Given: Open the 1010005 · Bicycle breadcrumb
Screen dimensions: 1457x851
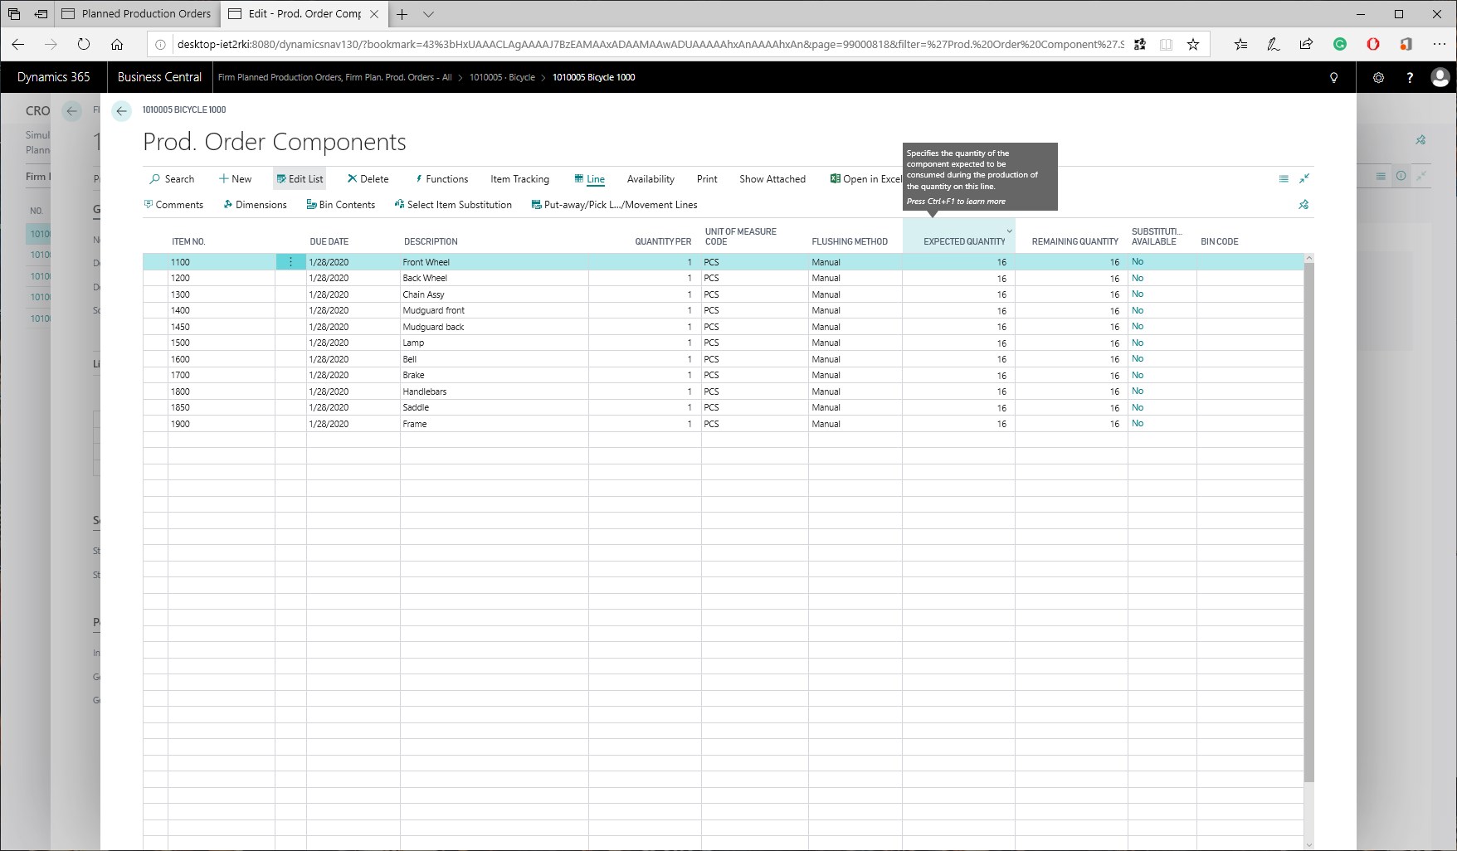Looking at the screenshot, I should (502, 77).
